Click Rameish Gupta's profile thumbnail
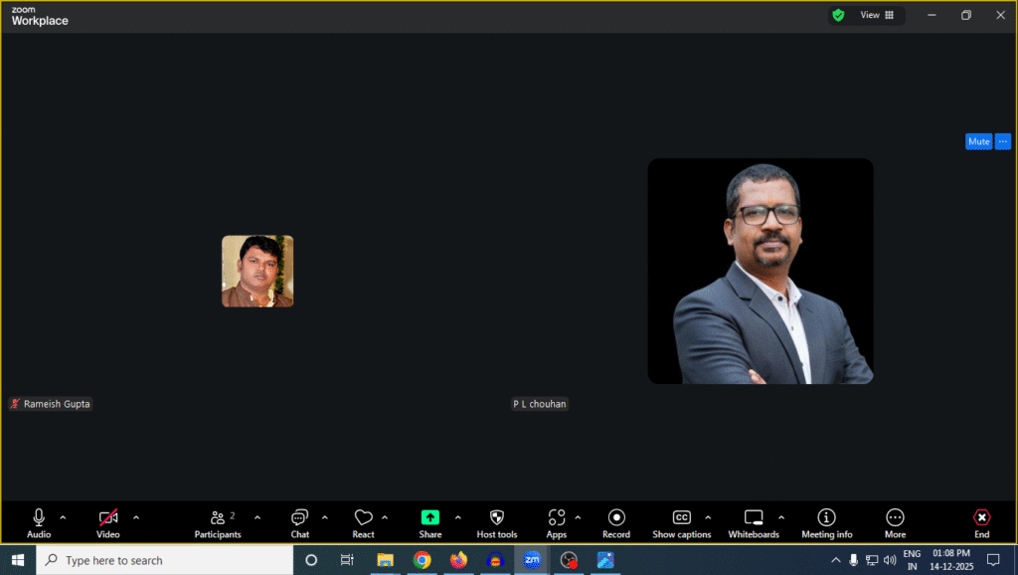The width and height of the screenshot is (1018, 575). click(257, 271)
